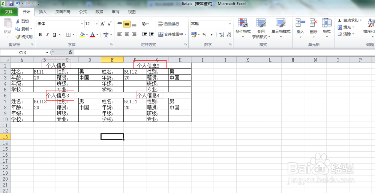The image size is (375, 193).
Task: Open the File (文件) tab
Action: tap(9, 12)
